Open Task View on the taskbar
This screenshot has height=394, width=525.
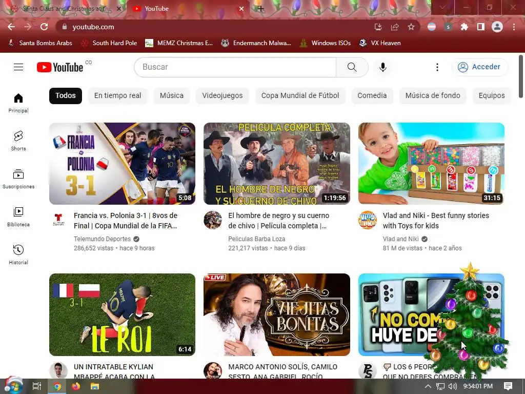[37, 386]
